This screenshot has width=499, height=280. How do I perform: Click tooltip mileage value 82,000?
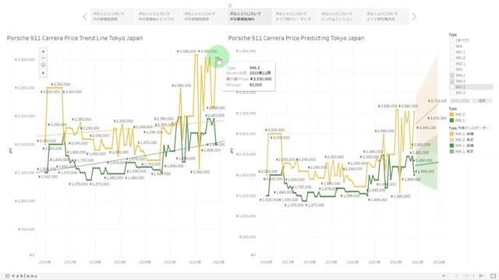[256, 85]
